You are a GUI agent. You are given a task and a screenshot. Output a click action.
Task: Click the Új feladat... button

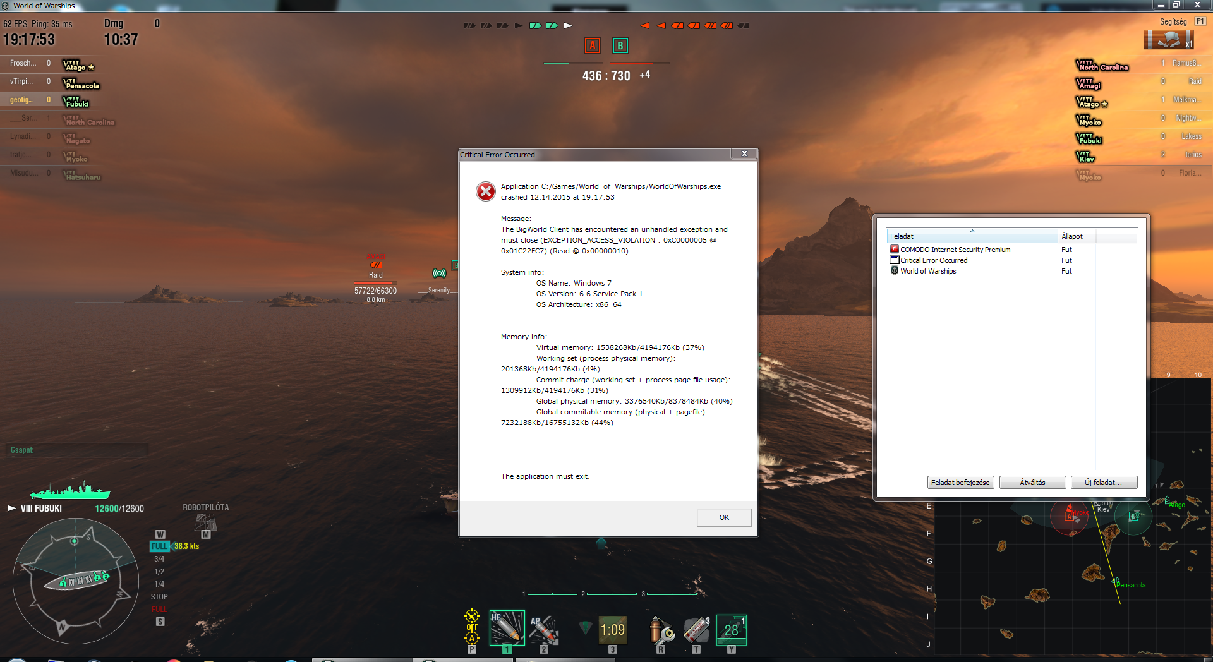1104,483
